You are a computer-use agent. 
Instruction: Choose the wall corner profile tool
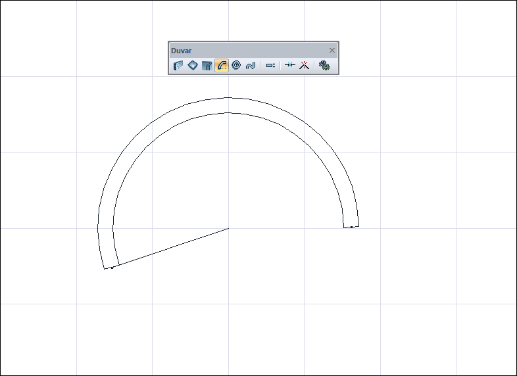pyautogui.click(x=207, y=66)
